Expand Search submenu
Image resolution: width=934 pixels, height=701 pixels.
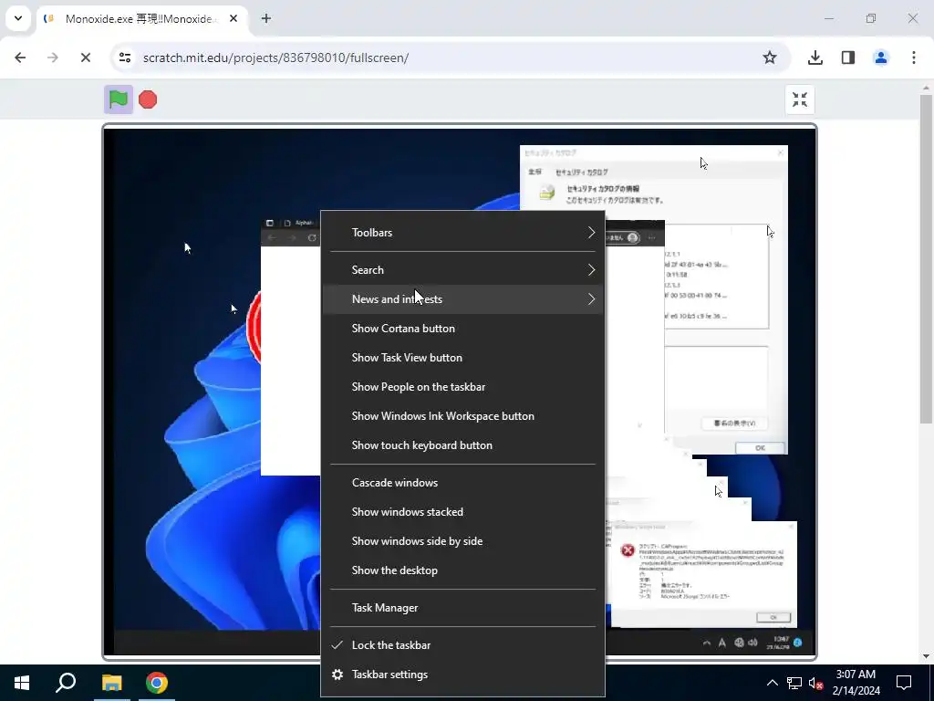(462, 270)
